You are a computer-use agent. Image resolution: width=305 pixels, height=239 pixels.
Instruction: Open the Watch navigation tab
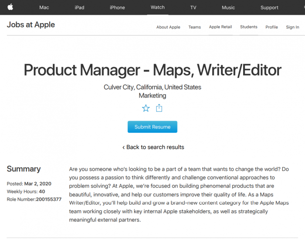[158, 7]
